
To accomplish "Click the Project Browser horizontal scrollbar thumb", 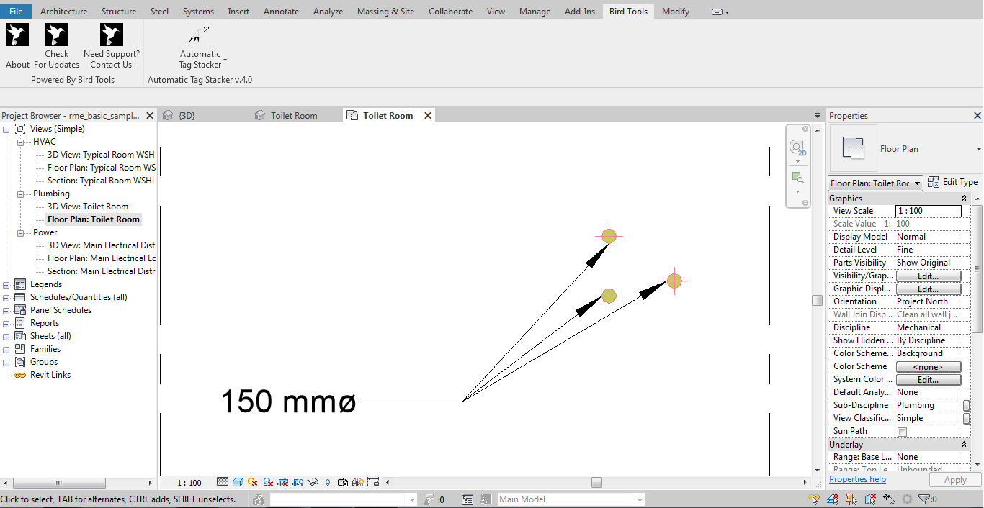I will 59,483.
